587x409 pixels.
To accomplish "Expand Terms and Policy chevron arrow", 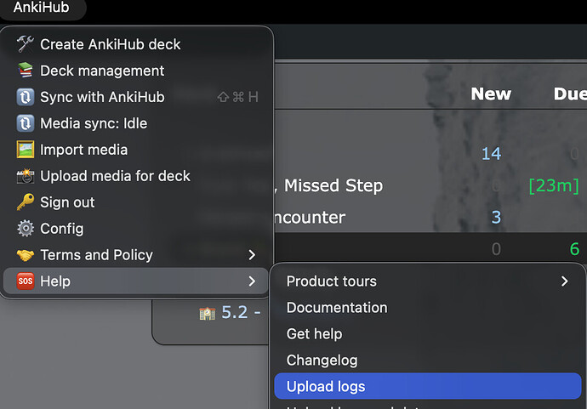I will (252, 255).
